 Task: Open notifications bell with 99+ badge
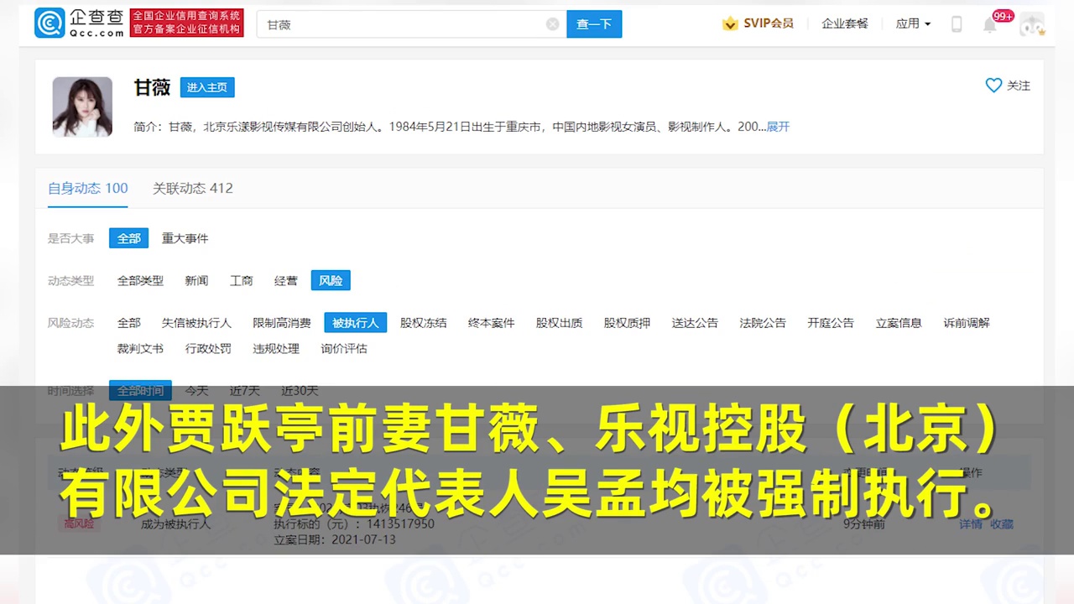pyautogui.click(x=990, y=24)
